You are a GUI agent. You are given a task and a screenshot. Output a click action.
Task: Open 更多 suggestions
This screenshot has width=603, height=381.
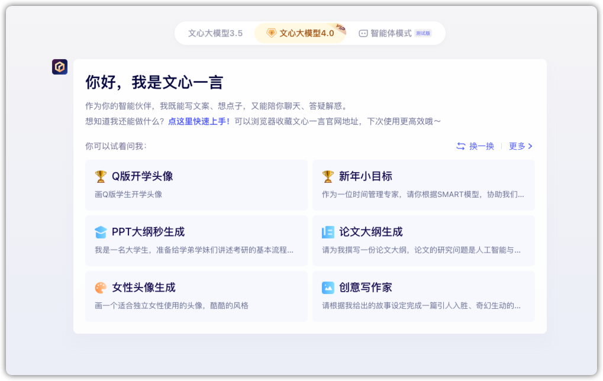[517, 146]
